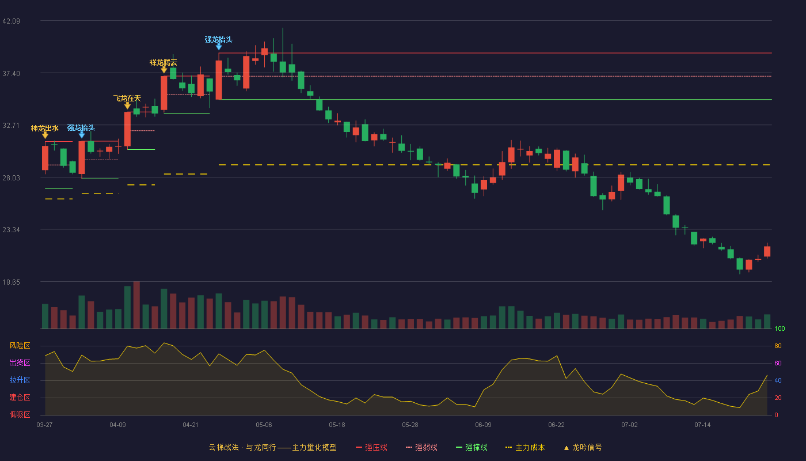Viewport: 806px width, 461px height.
Task: Click the blue 40 indicator scale label
Action: pos(778,381)
